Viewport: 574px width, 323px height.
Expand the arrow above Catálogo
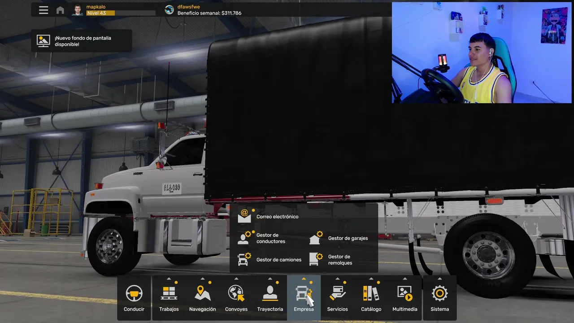coord(371,279)
